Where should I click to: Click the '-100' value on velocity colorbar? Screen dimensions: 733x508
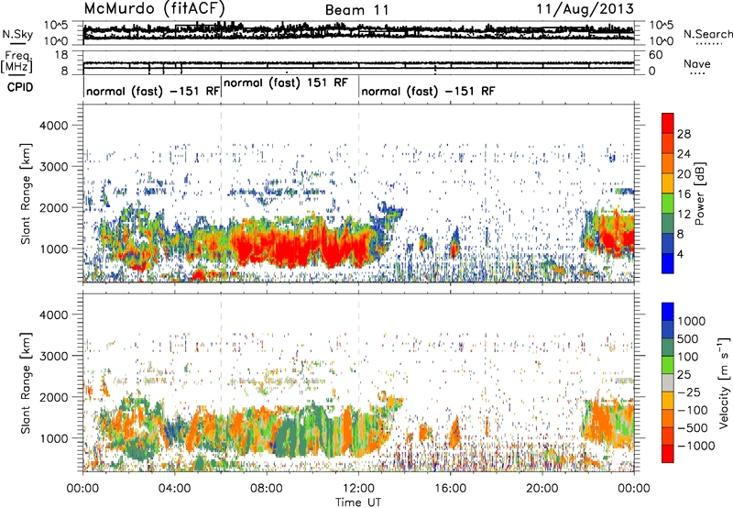693,410
